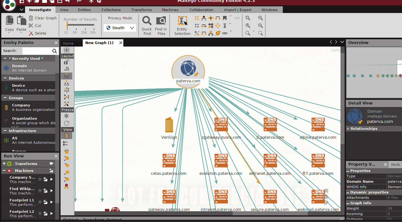This screenshot has width=402, height=222.
Task: Toggle favorite star for Footprint L2 machine
Action: point(40,213)
